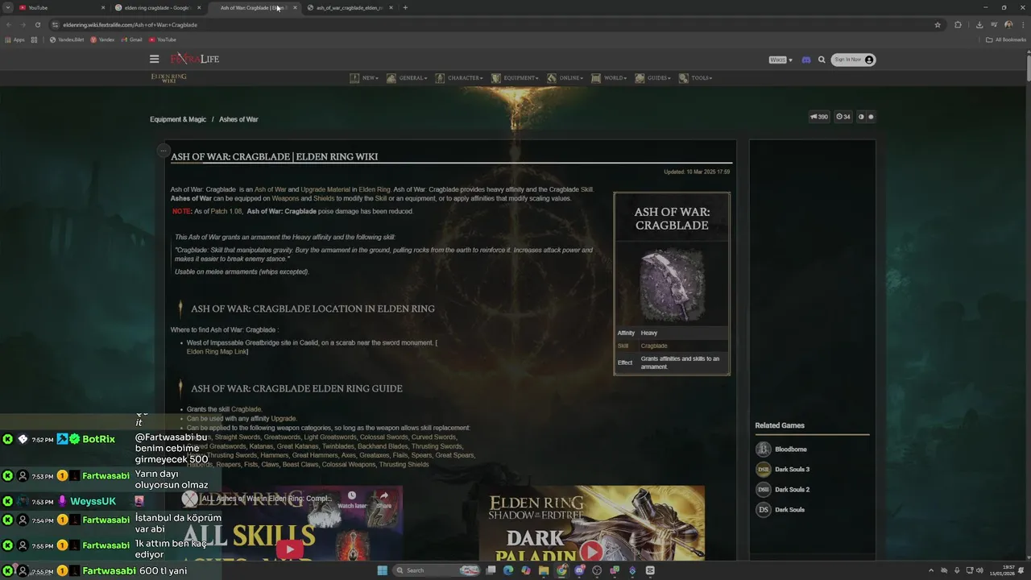This screenshot has height=580, width=1031.
Task: Reload the page in Chrome
Action: click(37, 25)
